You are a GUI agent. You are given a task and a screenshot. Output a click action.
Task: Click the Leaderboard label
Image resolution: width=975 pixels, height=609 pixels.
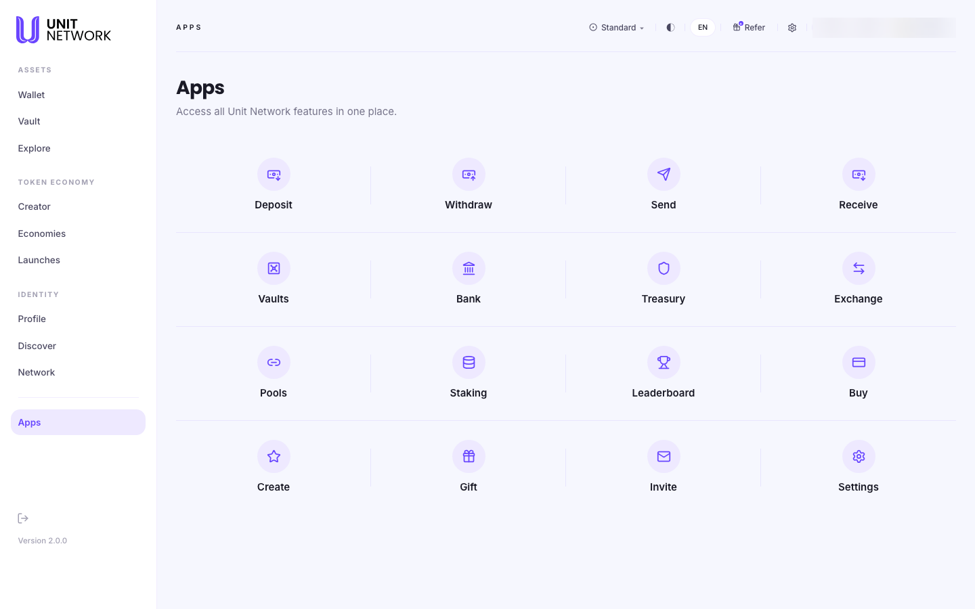tap(664, 393)
